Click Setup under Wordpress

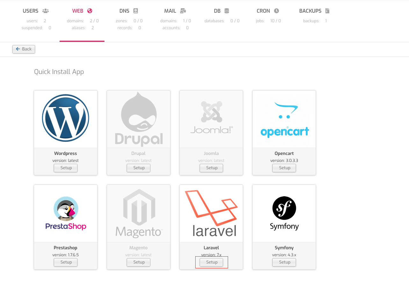point(66,168)
